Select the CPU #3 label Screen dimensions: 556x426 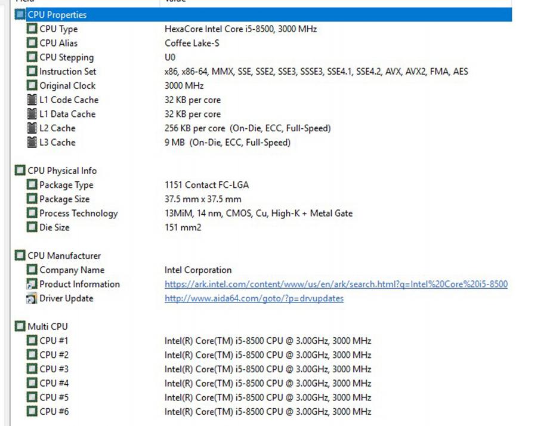point(54,369)
